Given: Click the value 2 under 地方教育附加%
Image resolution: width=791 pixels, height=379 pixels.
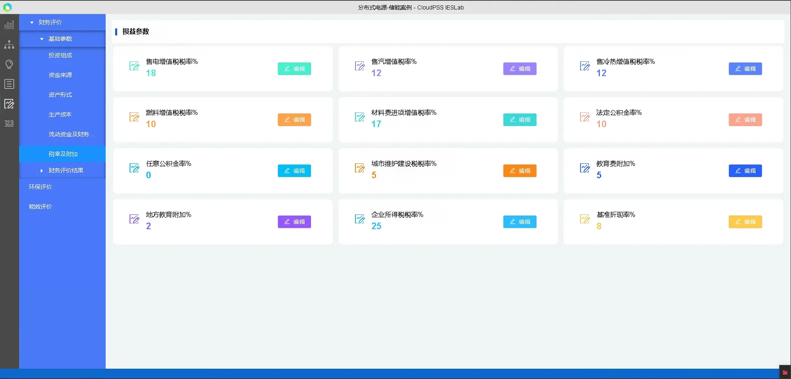Looking at the screenshot, I should pyautogui.click(x=148, y=226).
